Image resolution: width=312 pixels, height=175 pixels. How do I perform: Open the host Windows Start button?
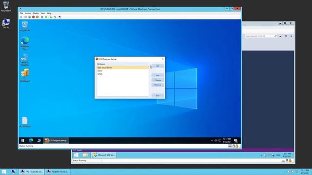pyautogui.click(x=4, y=172)
